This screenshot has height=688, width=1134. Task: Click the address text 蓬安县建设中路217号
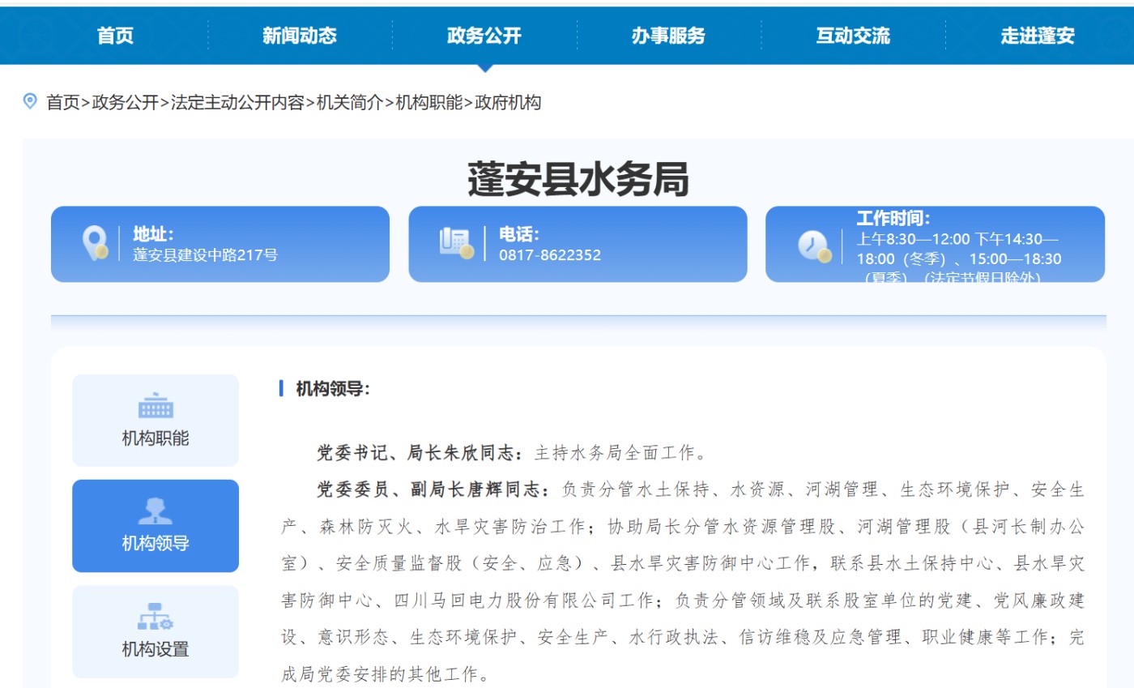click(206, 254)
